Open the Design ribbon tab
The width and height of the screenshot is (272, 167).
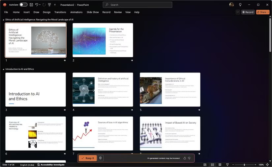[x=46, y=12]
